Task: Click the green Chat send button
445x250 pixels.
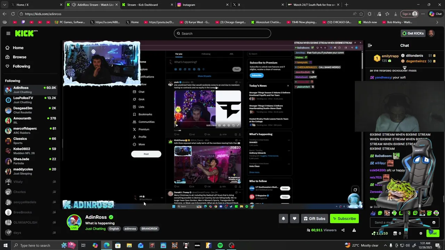Action: [x=433, y=233]
